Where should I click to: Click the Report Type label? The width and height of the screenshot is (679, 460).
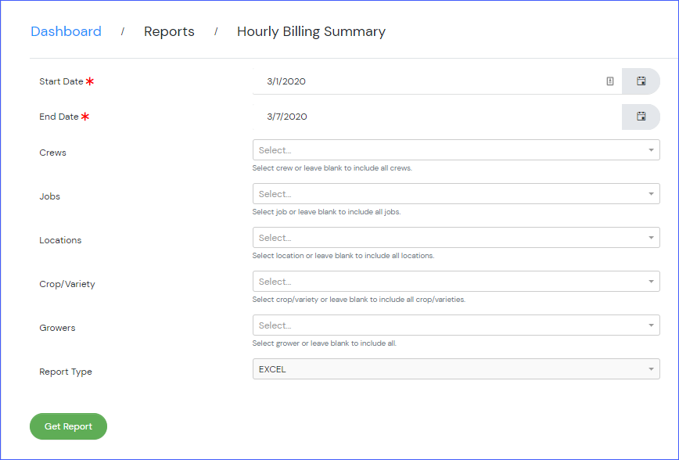[x=66, y=372]
